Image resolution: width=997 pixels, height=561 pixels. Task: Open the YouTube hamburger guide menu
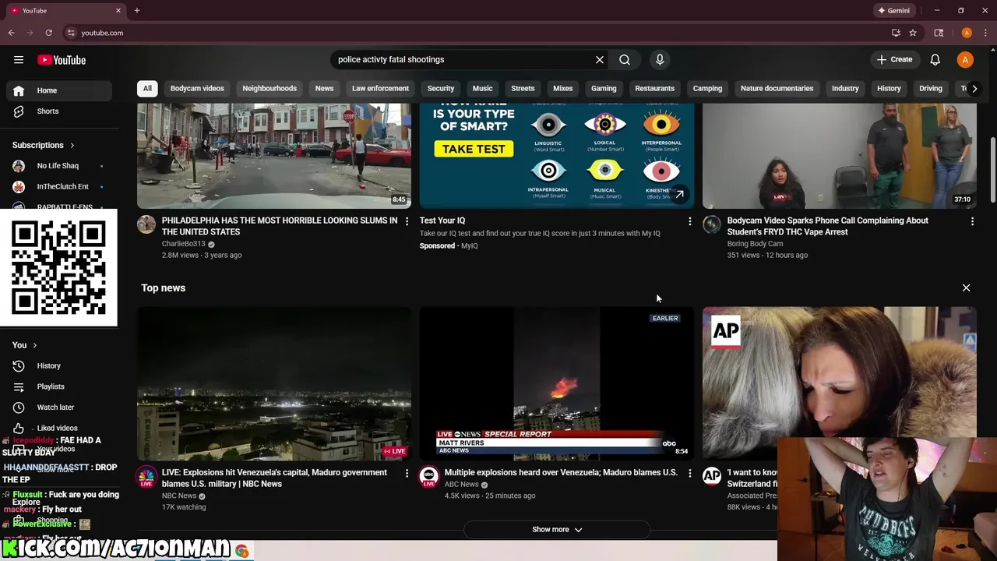(x=19, y=60)
